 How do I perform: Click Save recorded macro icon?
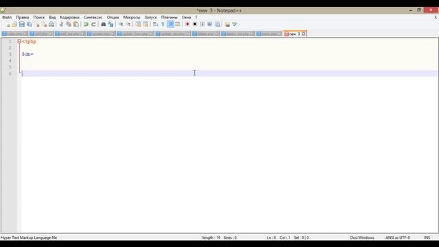pos(217,25)
